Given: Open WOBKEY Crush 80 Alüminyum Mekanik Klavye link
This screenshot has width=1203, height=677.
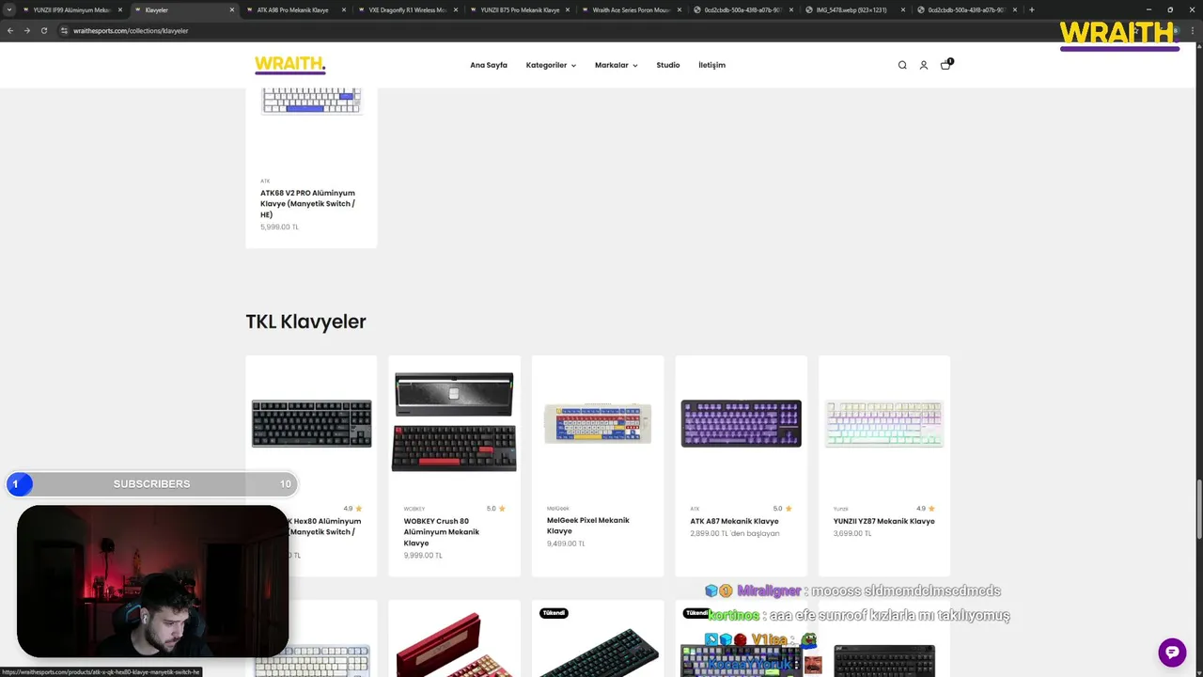Looking at the screenshot, I should [442, 532].
